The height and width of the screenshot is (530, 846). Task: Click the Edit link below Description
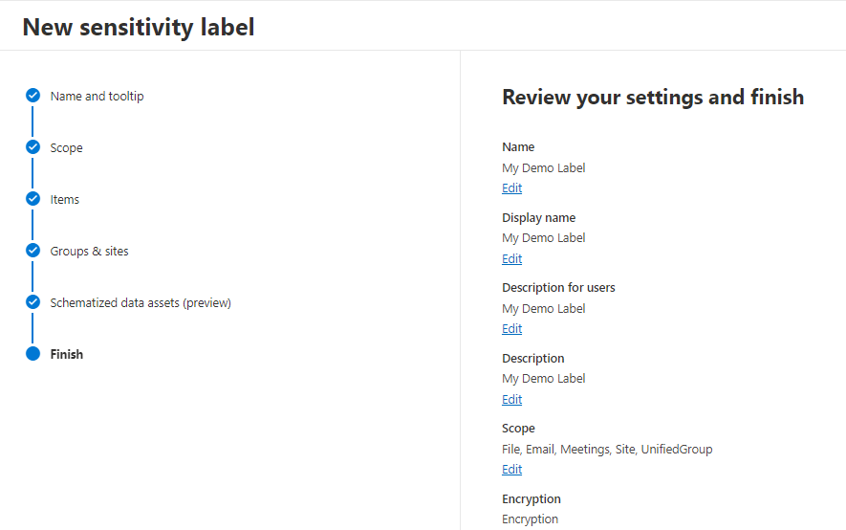point(511,399)
